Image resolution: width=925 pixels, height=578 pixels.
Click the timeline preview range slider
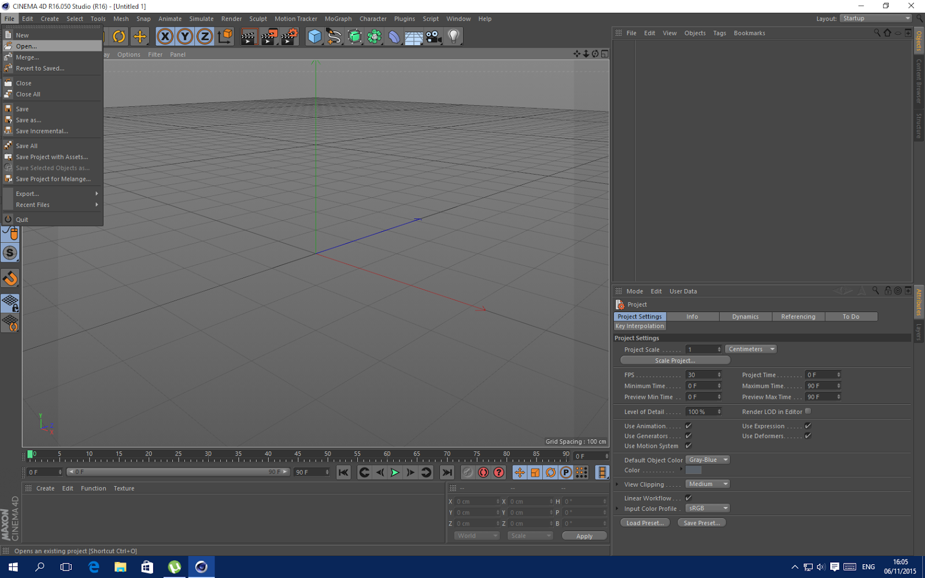pyautogui.click(x=178, y=472)
